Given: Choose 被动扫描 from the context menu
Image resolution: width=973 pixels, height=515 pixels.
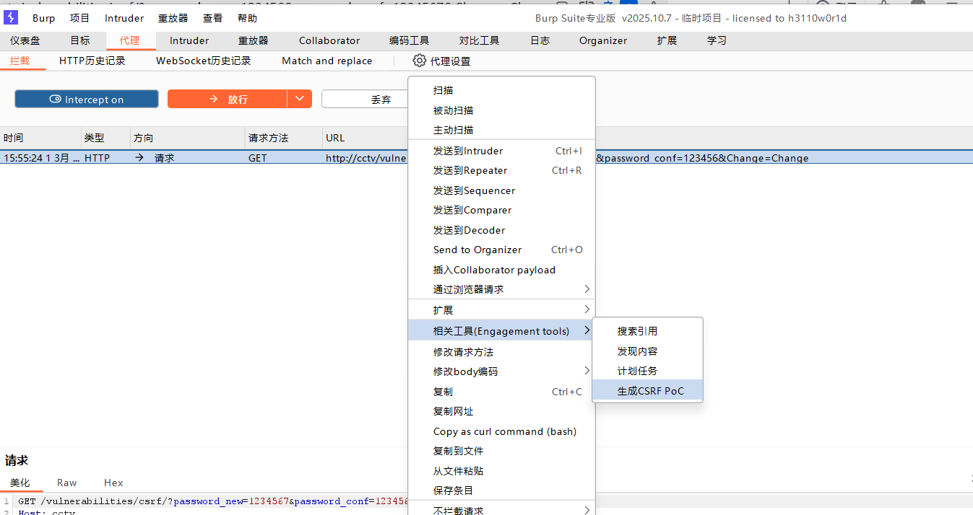Looking at the screenshot, I should [501, 110].
